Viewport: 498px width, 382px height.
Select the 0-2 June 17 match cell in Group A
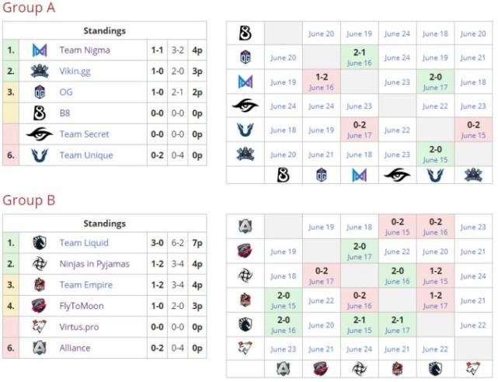point(359,130)
